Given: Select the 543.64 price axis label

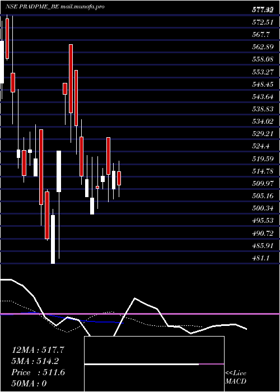Looking at the screenshot, I should point(262,97).
